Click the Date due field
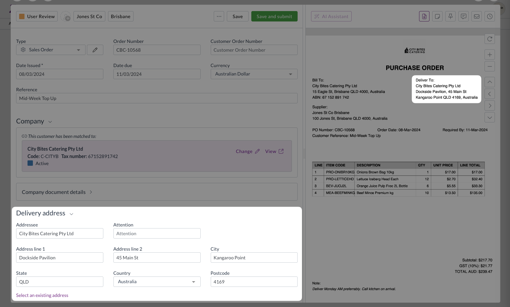This screenshot has width=510, height=307. tap(157, 74)
